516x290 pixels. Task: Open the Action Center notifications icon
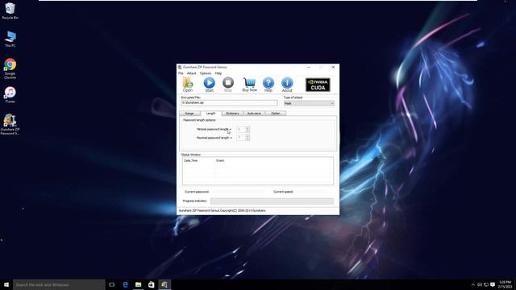493,284
